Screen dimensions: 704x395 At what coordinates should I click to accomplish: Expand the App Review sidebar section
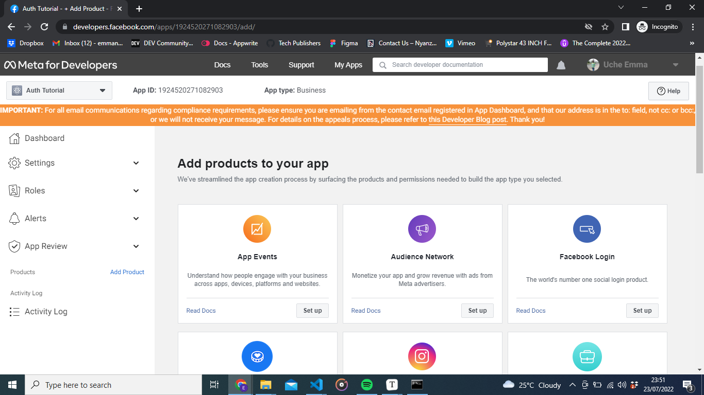point(136,246)
